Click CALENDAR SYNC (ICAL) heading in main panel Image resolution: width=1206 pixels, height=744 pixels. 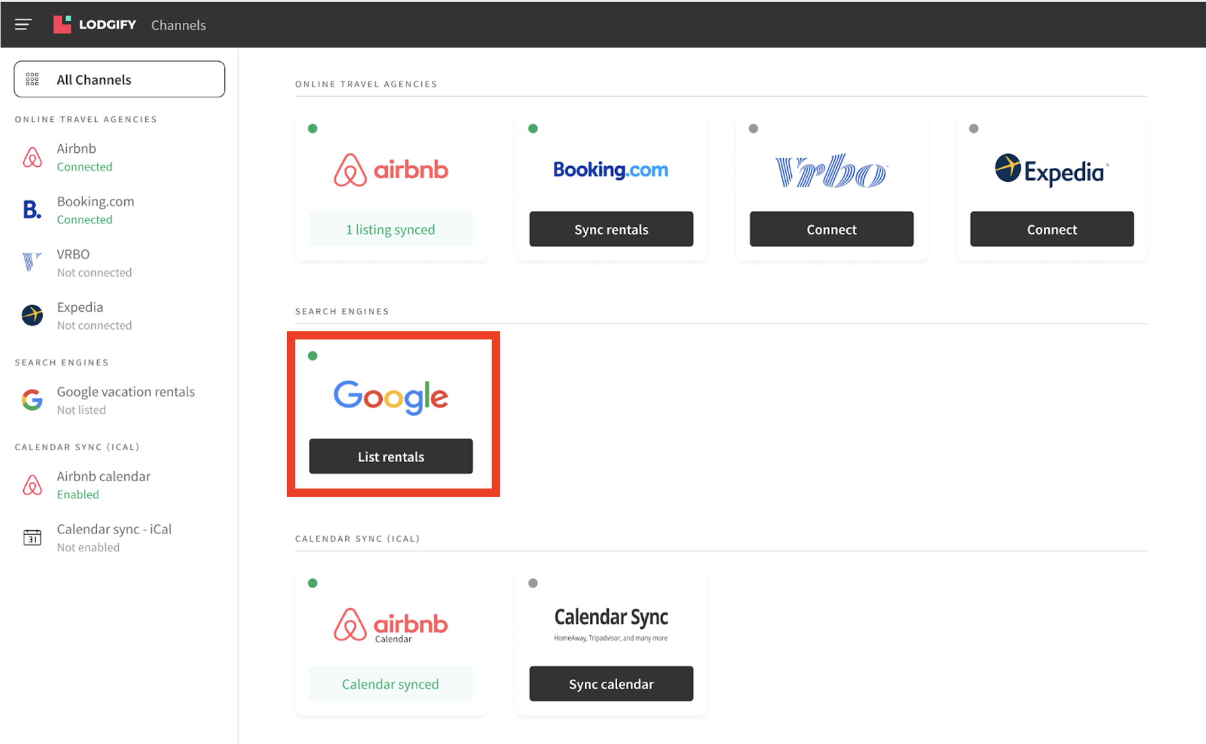tap(357, 539)
